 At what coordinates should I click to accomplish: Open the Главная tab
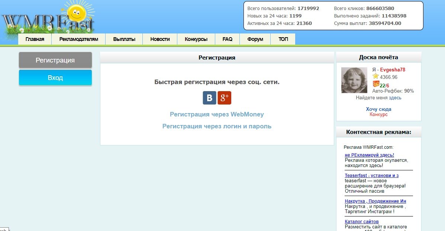pos(35,39)
